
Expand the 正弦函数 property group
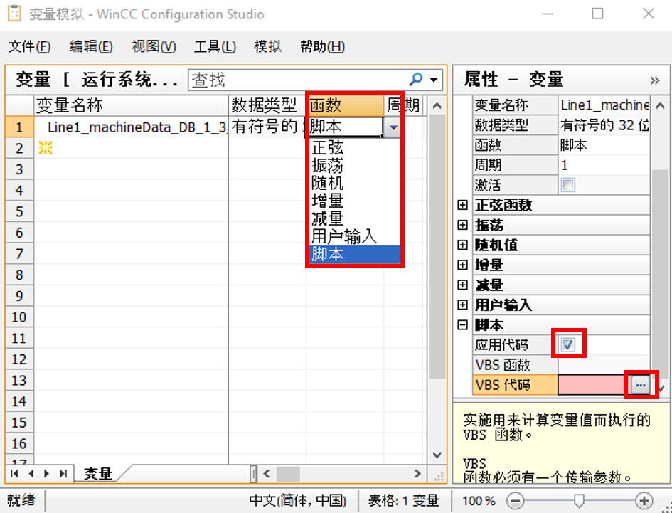[x=462, y=205]
